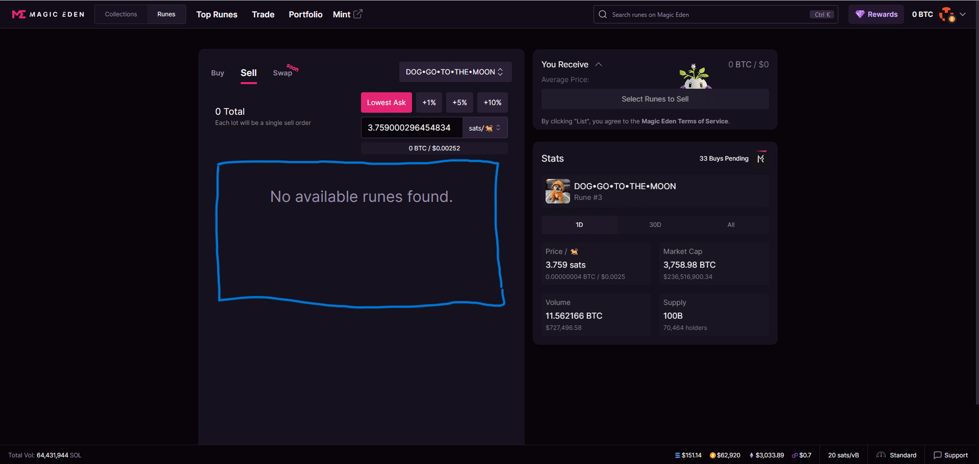Screen dimensions: 979x464
Task: Click the Rune #3 label
Action: 588,198
